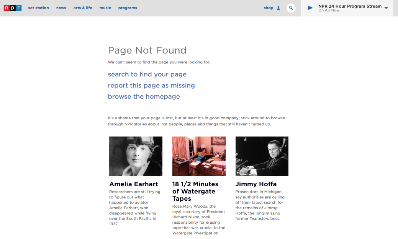Click the 'Page Not Found' heading
This screenshot has width=398, height=239.
(147, 50)
